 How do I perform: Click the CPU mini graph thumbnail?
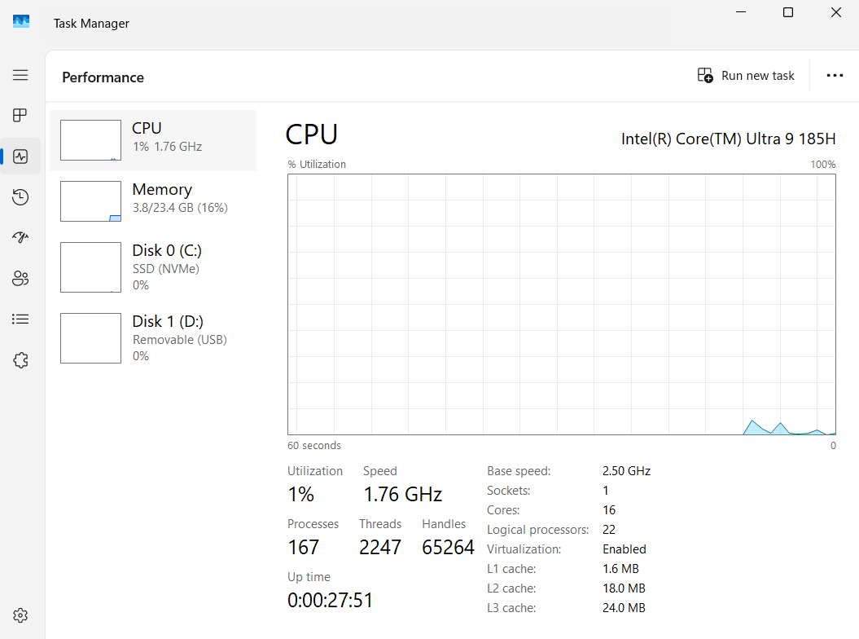click(x=90, y=140)
